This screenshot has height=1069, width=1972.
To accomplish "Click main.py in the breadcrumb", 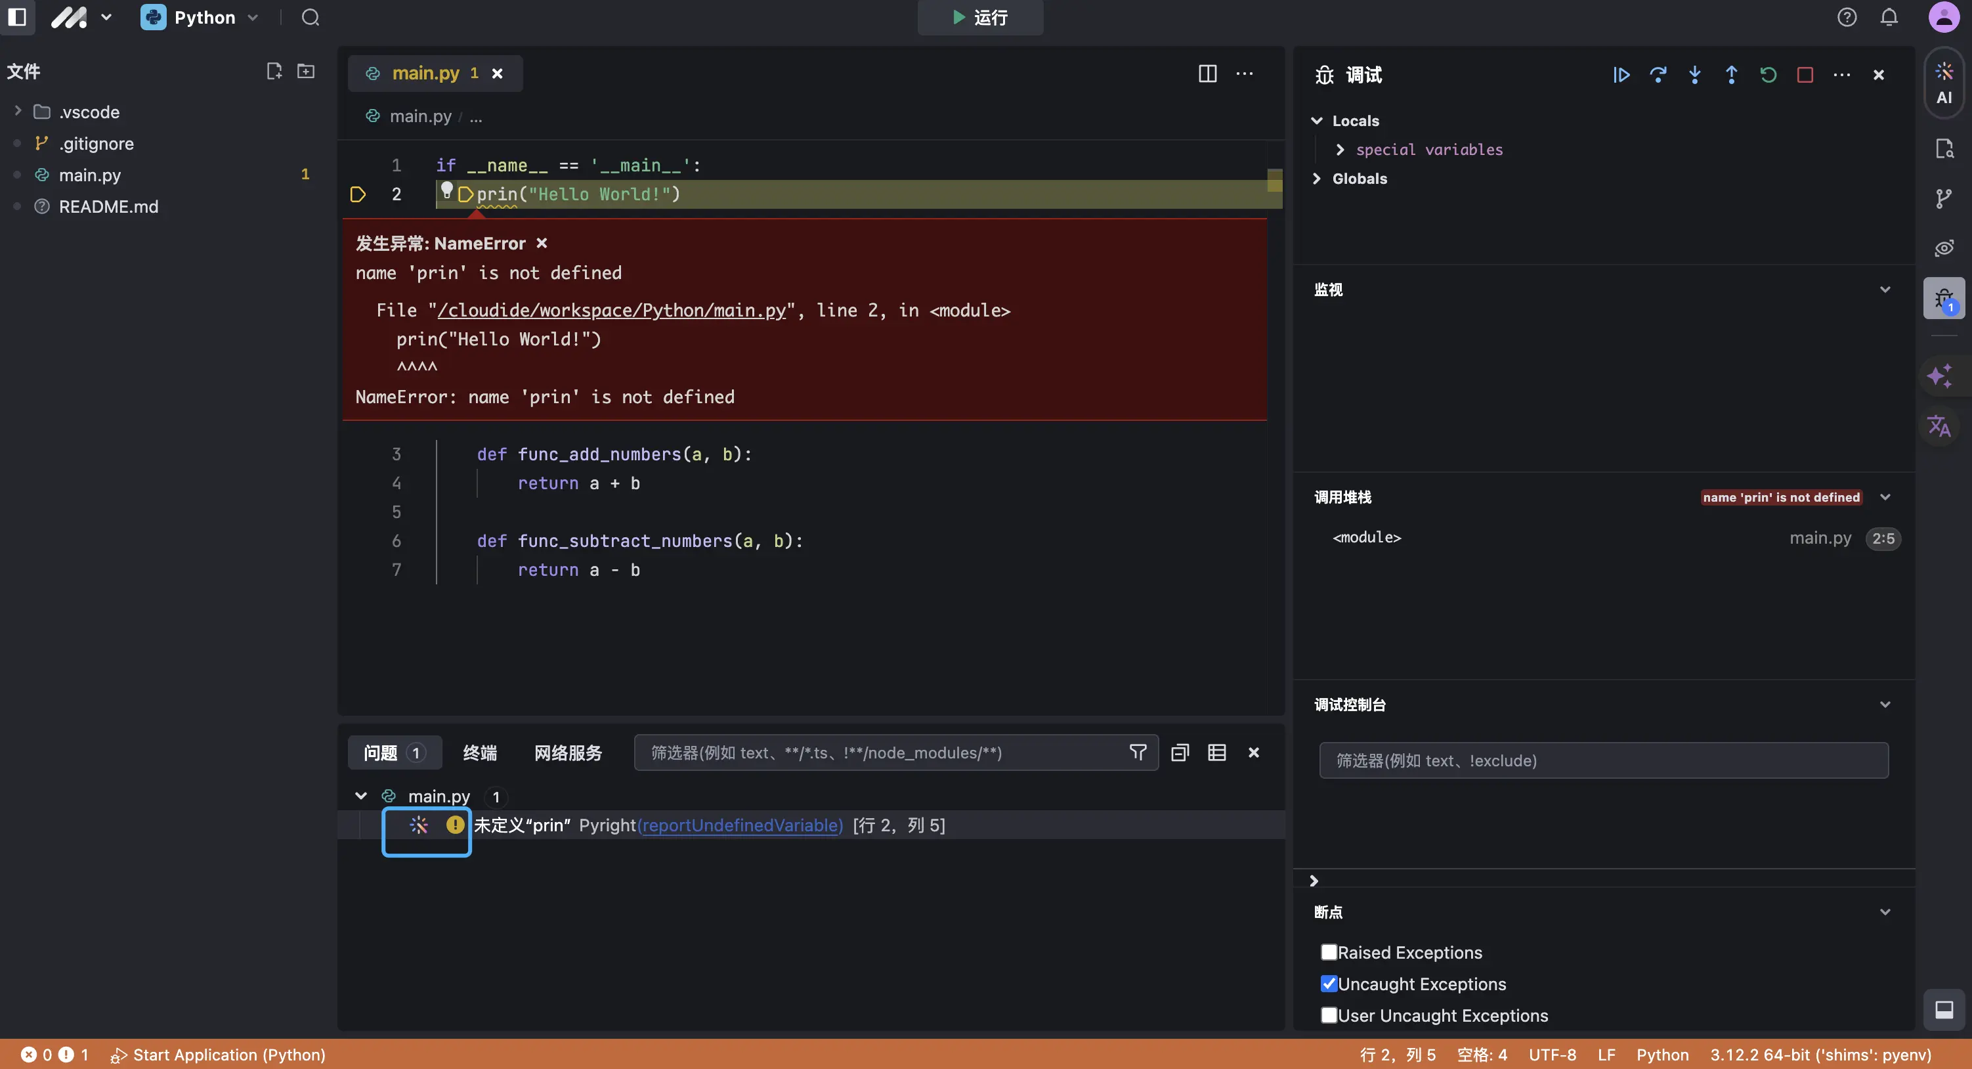I will tap(419, 116).
